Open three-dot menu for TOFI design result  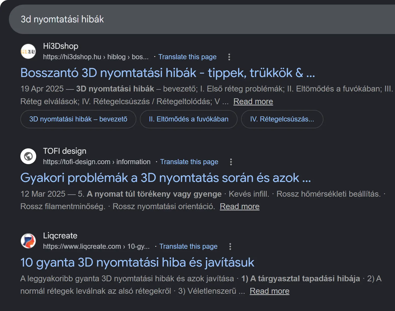click(x=231, y=162)
